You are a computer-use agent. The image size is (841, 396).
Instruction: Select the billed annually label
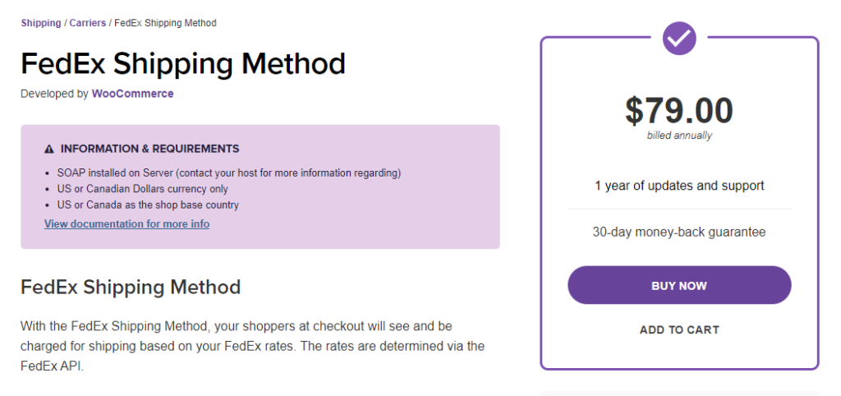click(679, 136)
